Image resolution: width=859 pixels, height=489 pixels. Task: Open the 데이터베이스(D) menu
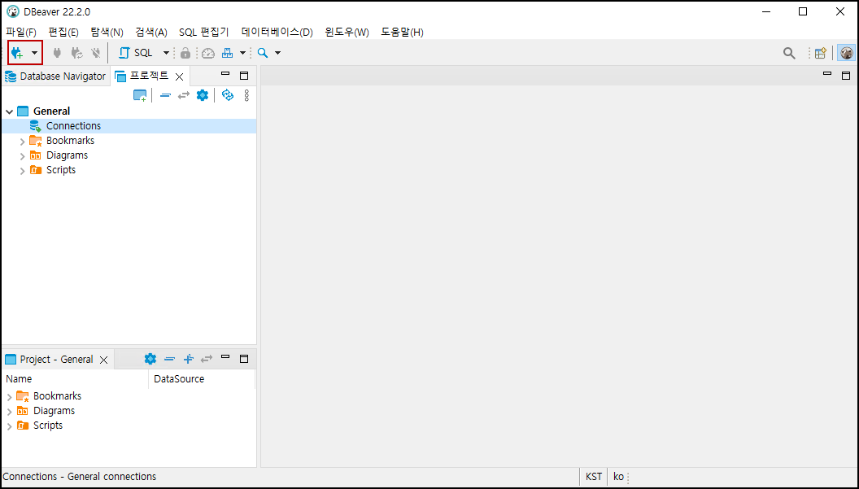point(277,33)
